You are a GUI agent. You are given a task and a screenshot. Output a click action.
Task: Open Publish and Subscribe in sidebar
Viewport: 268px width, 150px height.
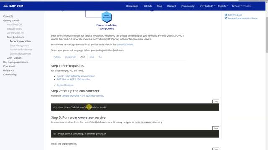[x=21, y=50]
